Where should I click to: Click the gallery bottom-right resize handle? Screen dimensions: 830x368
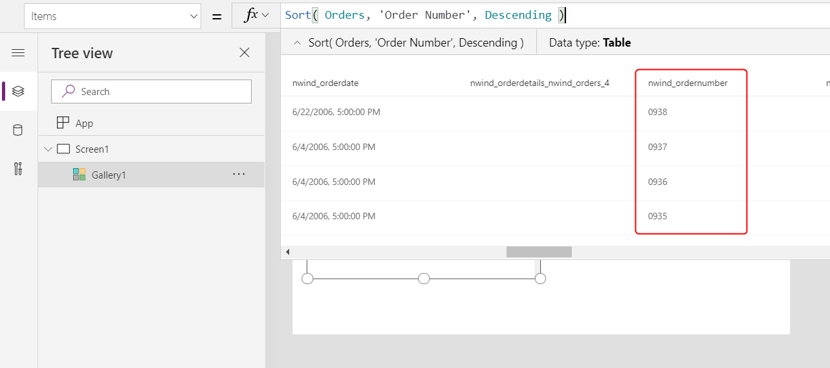[540, 278]
